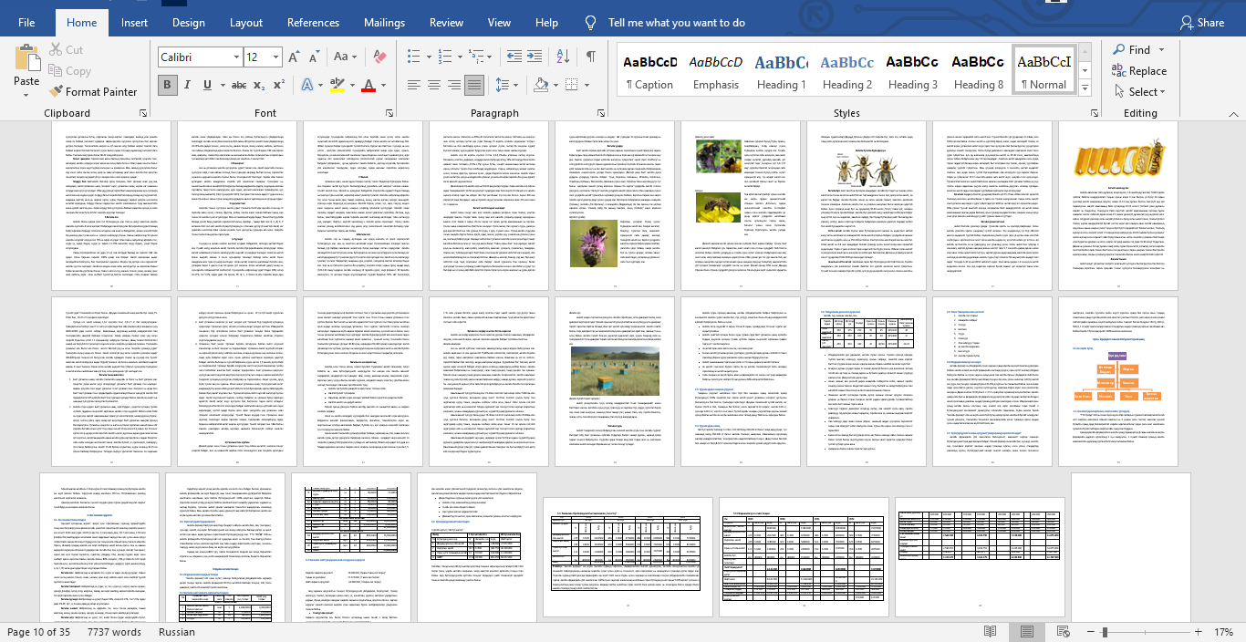Screen dimensions: 1246x642
Task: Center align the text
Action: click(x=434, y=85)
